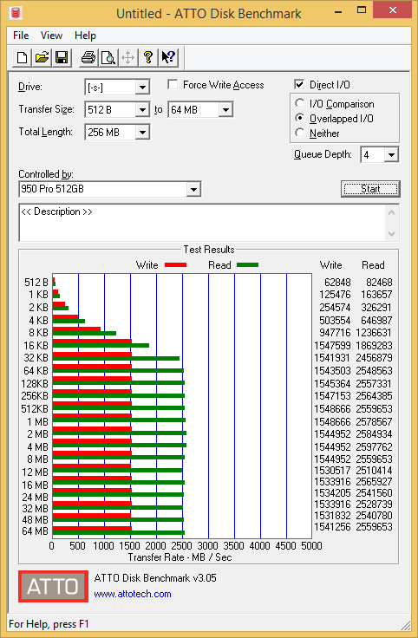This screenshot has width=418, height=638.
Task: Click the 64 MB row label in chart
Action: [x=36, y=531]
